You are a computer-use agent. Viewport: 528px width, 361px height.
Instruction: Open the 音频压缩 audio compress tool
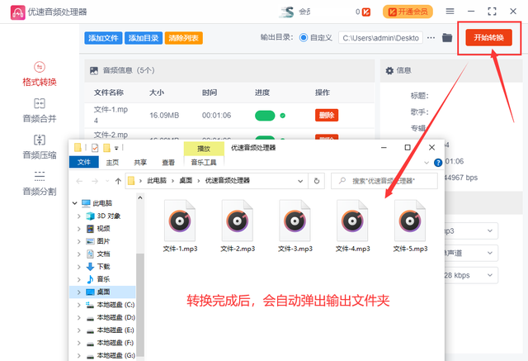point(40,147)
